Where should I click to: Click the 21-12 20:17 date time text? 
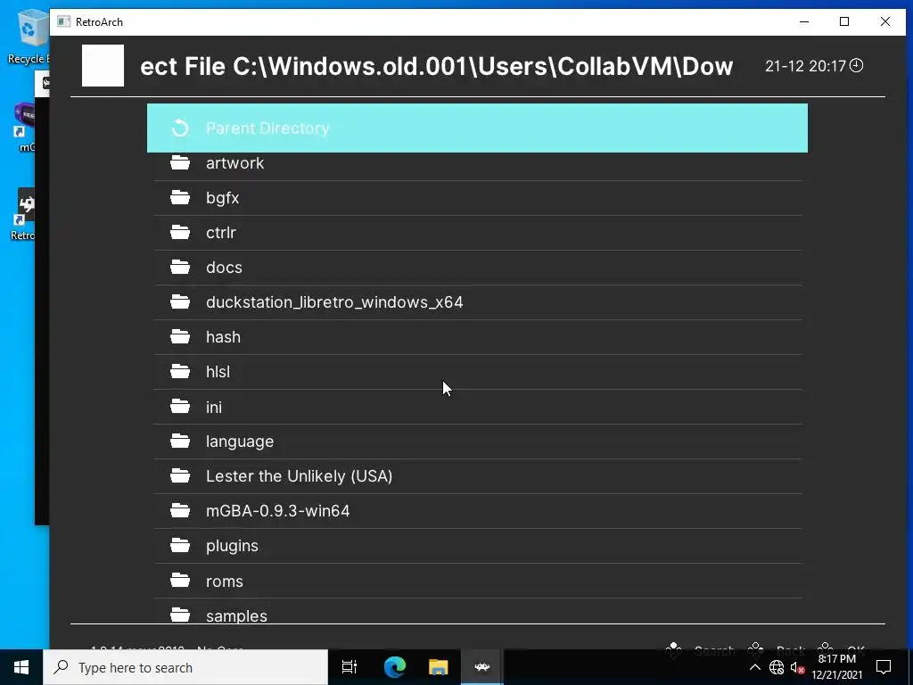[x=805, y=66]
